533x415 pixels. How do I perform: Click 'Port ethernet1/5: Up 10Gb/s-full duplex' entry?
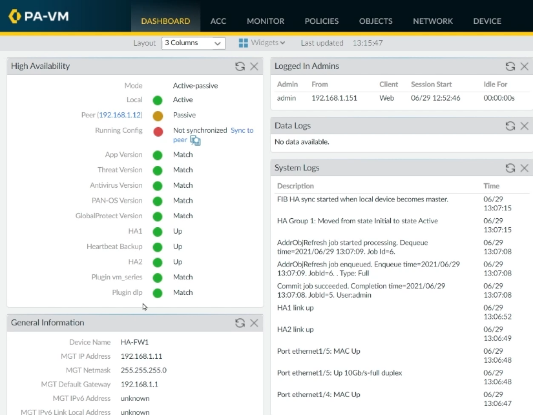339,373
